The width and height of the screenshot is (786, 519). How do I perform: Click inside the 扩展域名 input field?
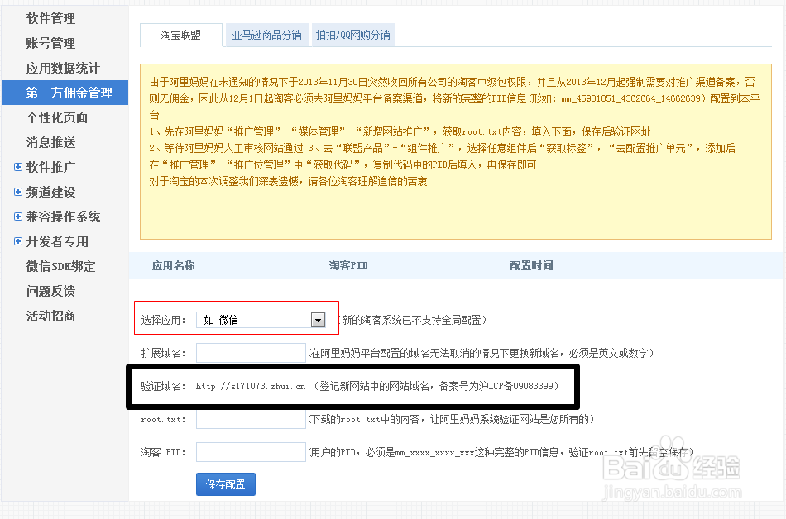[250, 351]
